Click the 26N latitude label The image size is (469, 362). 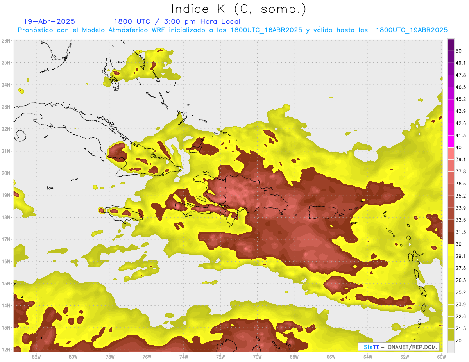pyautogui.click(x=6, y=41)
